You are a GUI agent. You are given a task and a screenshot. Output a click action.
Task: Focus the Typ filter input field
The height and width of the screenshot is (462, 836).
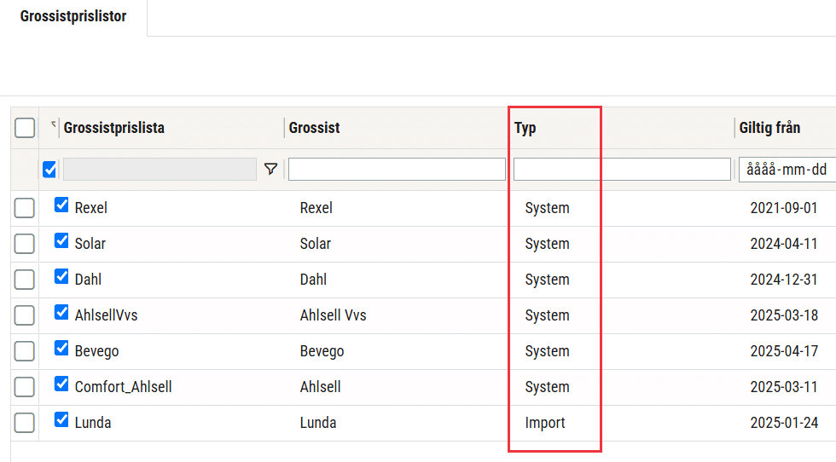[x=622, y=170]
